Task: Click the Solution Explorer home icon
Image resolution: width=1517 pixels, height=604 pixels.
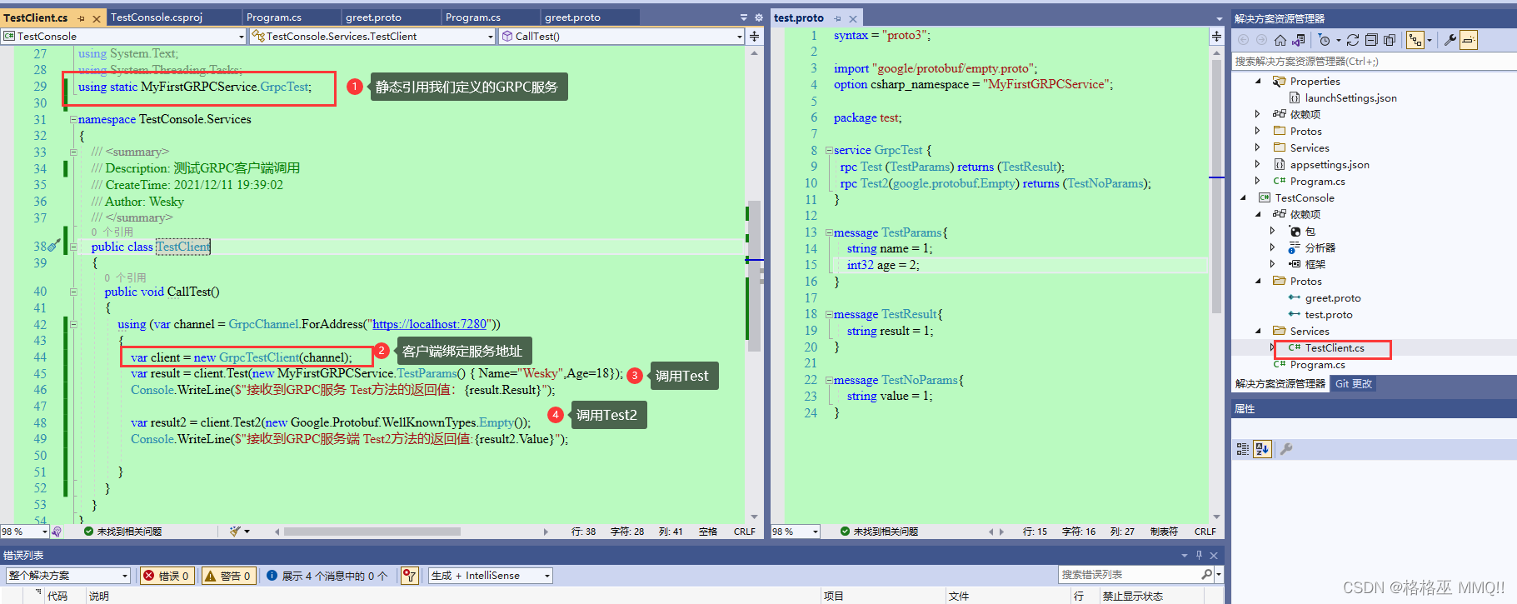Action: (x=1280, y=40)
